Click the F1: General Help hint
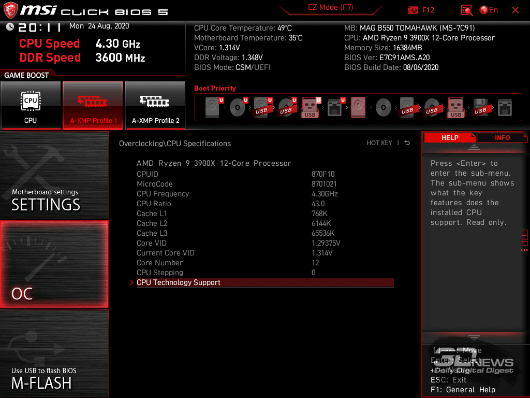 463,390
